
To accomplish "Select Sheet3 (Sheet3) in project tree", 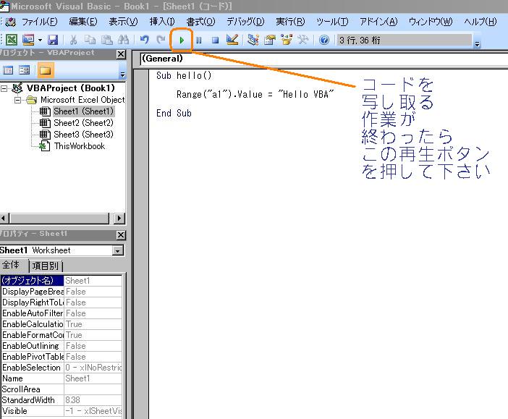I will (x=83, y=135).
